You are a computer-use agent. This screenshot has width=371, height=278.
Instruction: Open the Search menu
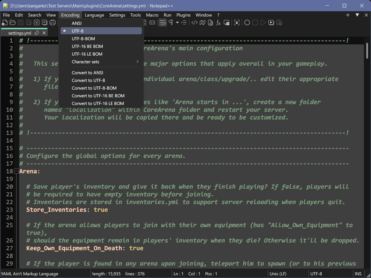pyautogui.click(x=35, y=15)
